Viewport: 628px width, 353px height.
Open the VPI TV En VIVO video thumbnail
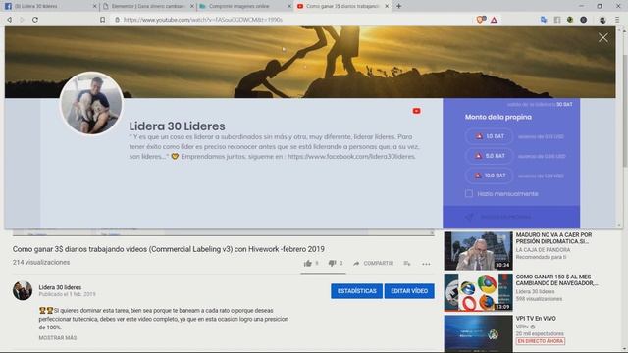coord(478,333)
